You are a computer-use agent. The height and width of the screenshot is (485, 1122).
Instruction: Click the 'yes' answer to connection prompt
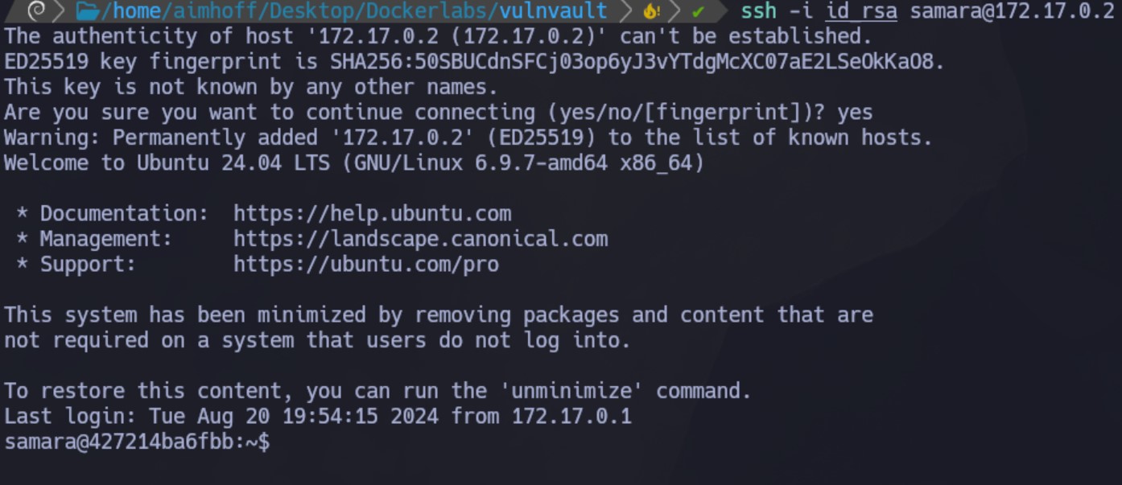click(x=855, y=113)
